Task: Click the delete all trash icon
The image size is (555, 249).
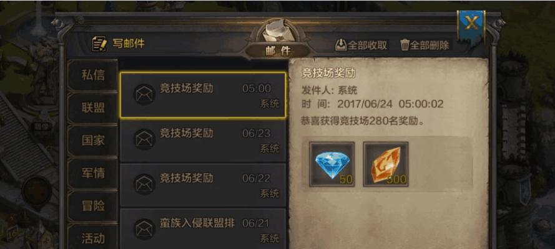Action: [x=405, y=45]
